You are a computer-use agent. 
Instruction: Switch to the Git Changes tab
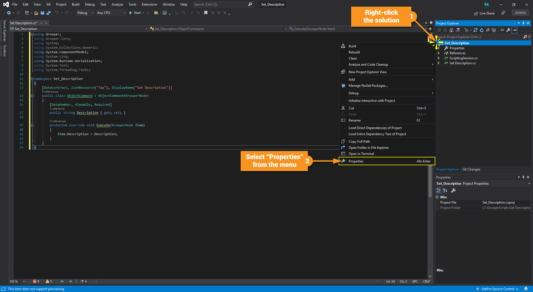(x=471, y=169)
